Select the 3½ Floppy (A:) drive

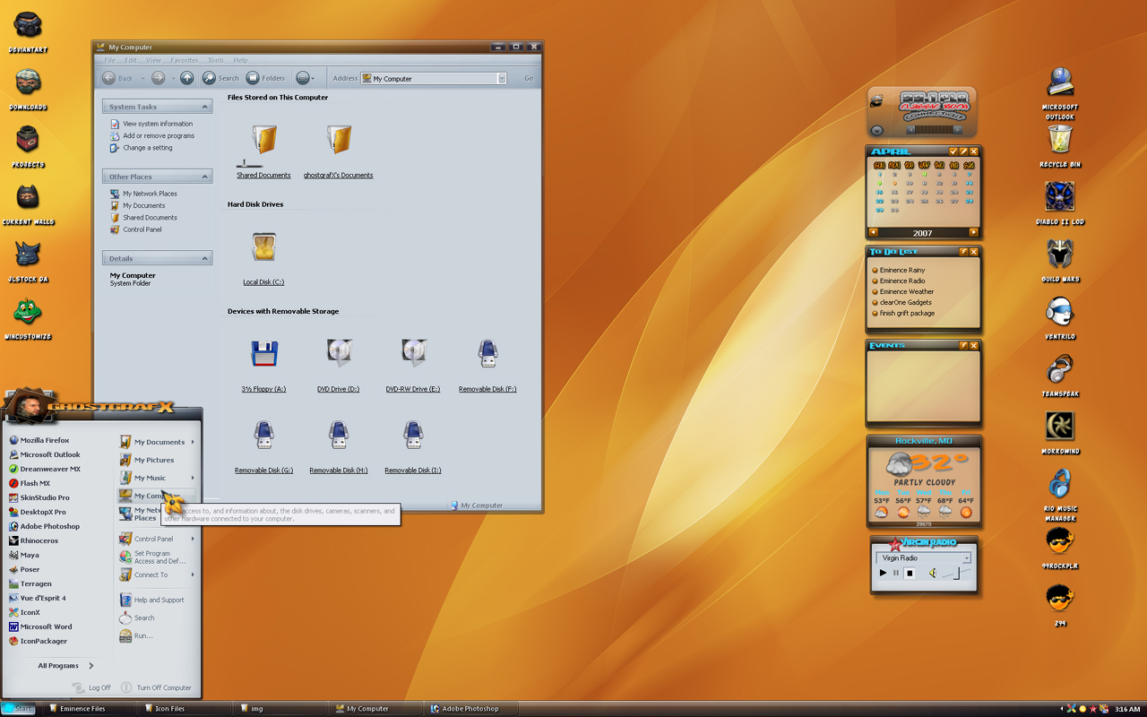pos(263,354)
